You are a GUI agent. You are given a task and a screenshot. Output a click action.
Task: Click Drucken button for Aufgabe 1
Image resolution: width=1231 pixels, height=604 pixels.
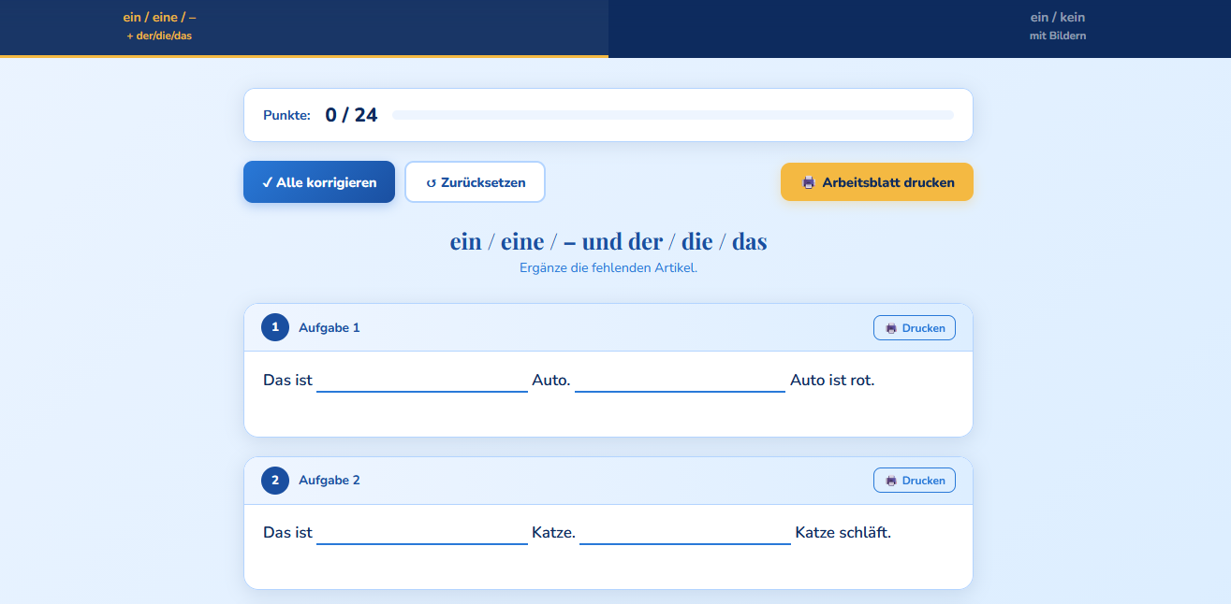[915, 328]
